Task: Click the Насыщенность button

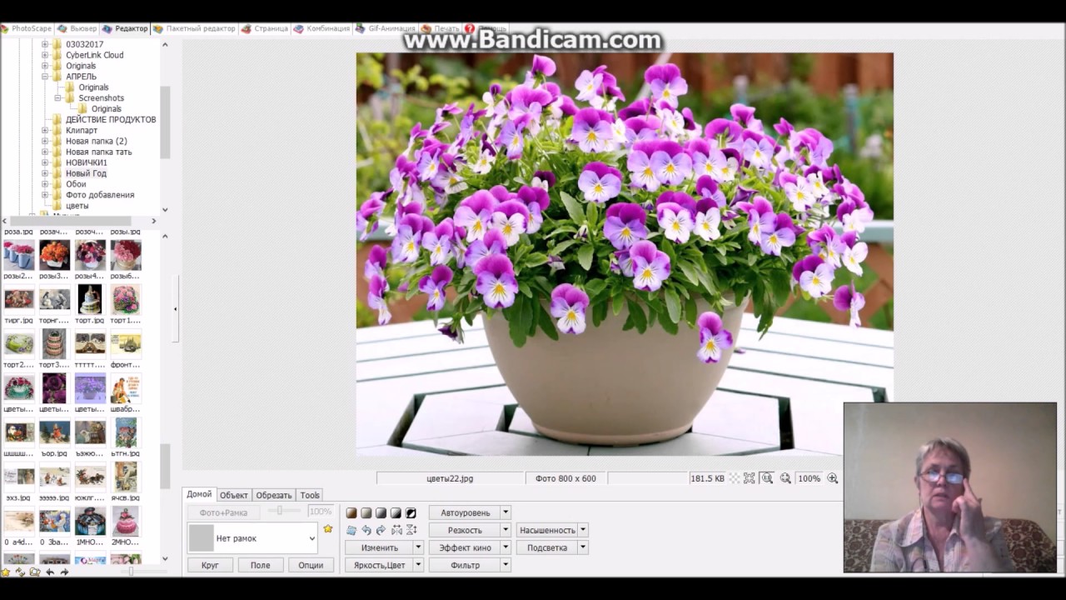Action: 547,530
